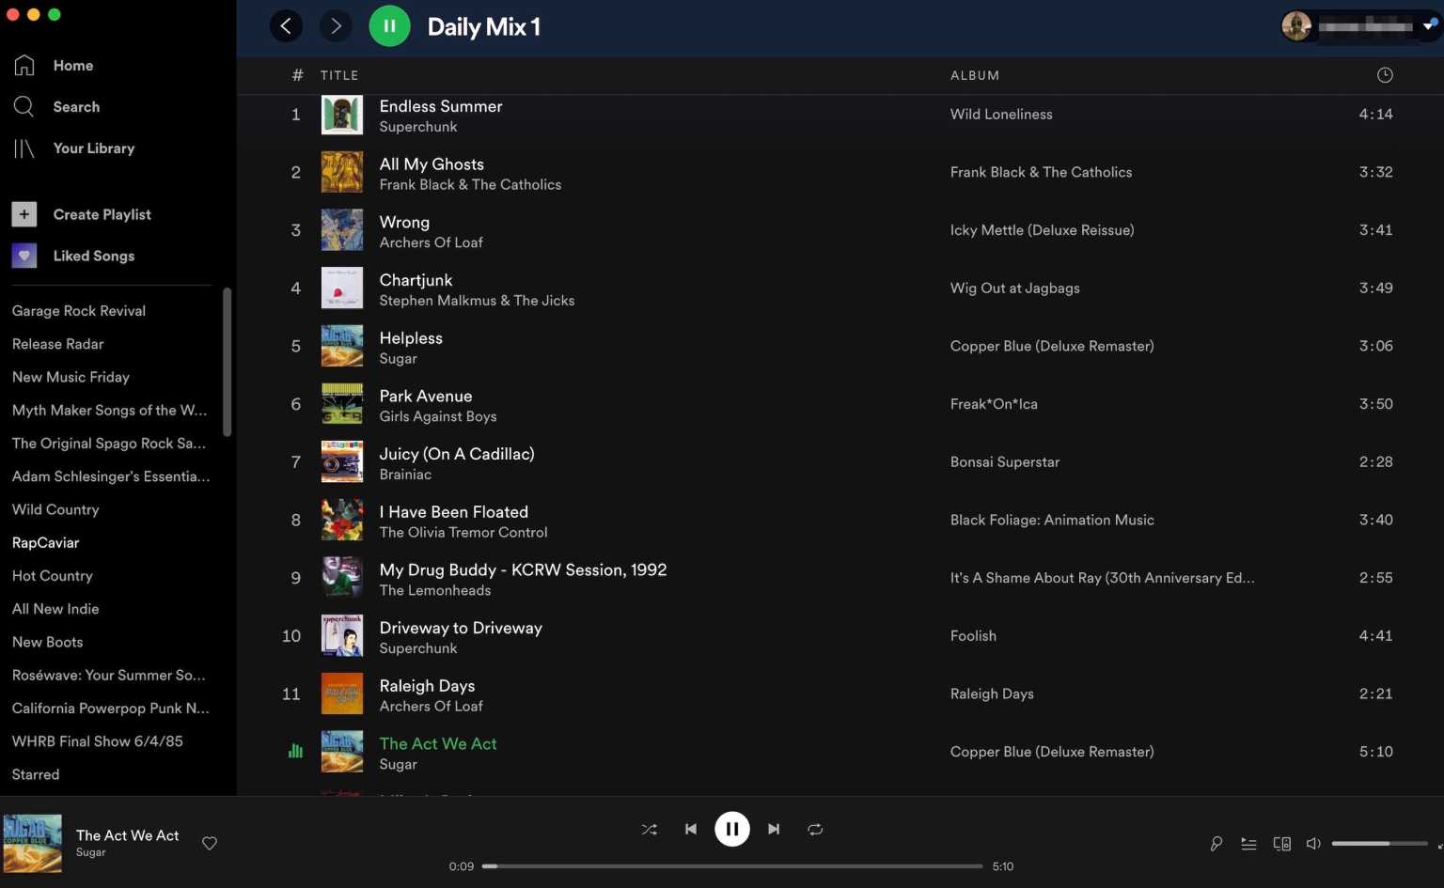Viewport: 1444px width, 888px height.
Task: Enable repeat mode
Action: 814,829
